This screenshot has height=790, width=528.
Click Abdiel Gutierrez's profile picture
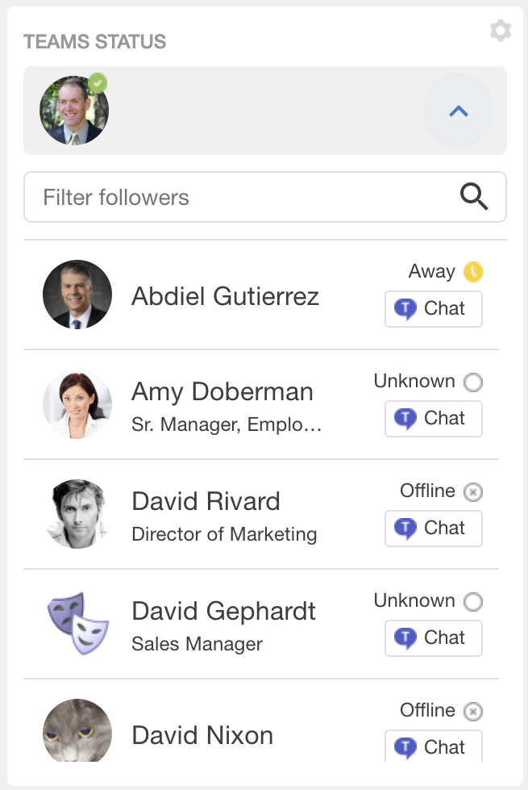[x=77, y=295]
